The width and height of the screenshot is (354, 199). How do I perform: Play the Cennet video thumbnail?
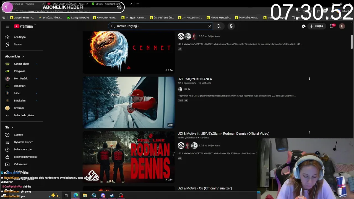tap(129, 52)
